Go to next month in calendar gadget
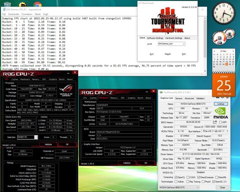The width and height of the screenshot is (240, 192). tap(233, 51)
